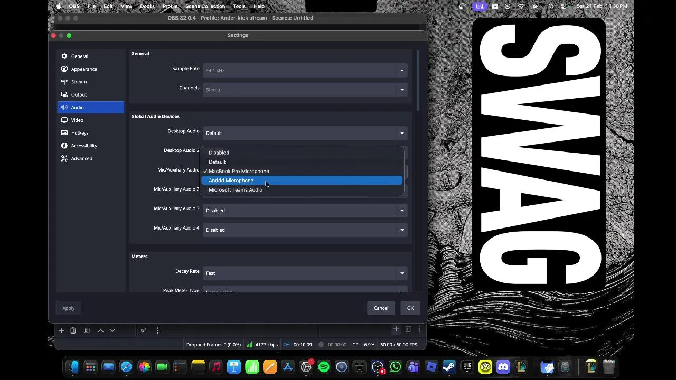The image size is (676, 380).
Task: Move scene up with up arrow
Action: 100,330
